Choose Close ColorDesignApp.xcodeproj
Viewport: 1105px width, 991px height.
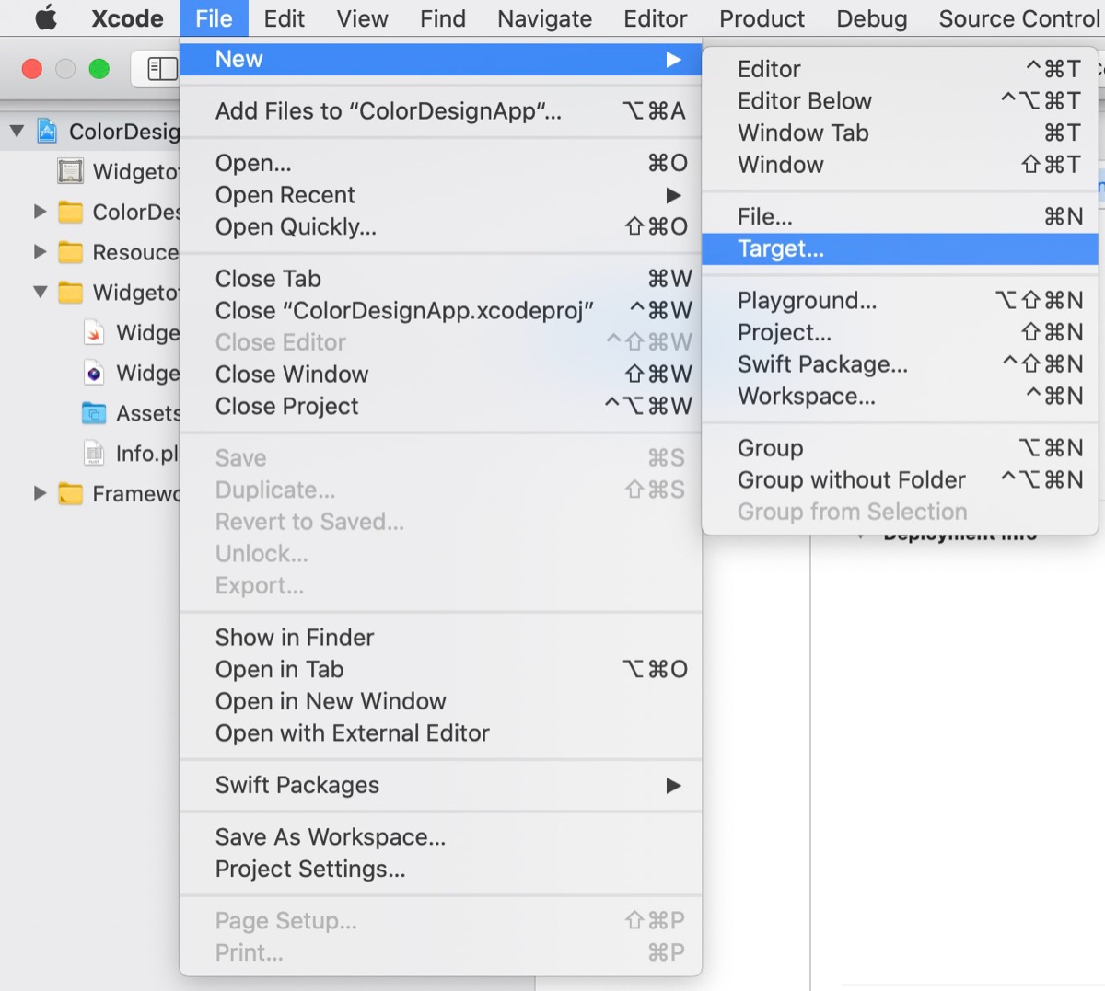441,310
